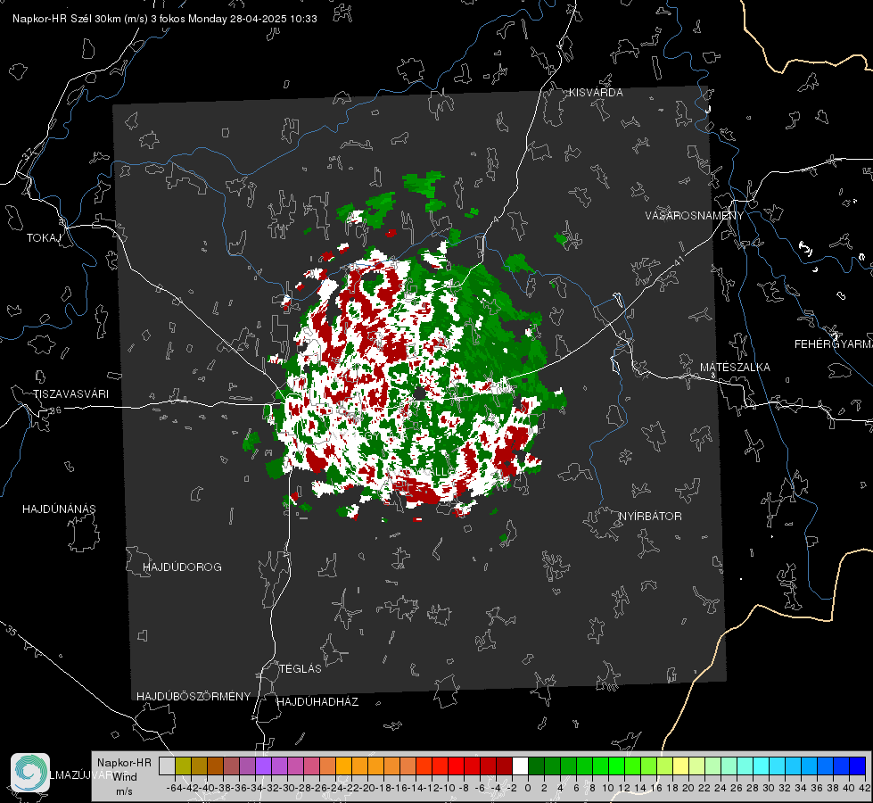Select the MÁTÉSZALKA label
Image resolution: width=873 pixels, height=803 pixels.
click(x=735, y=368)
